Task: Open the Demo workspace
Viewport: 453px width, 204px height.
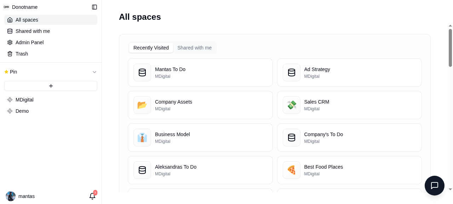Action: (x=51, y=111)
